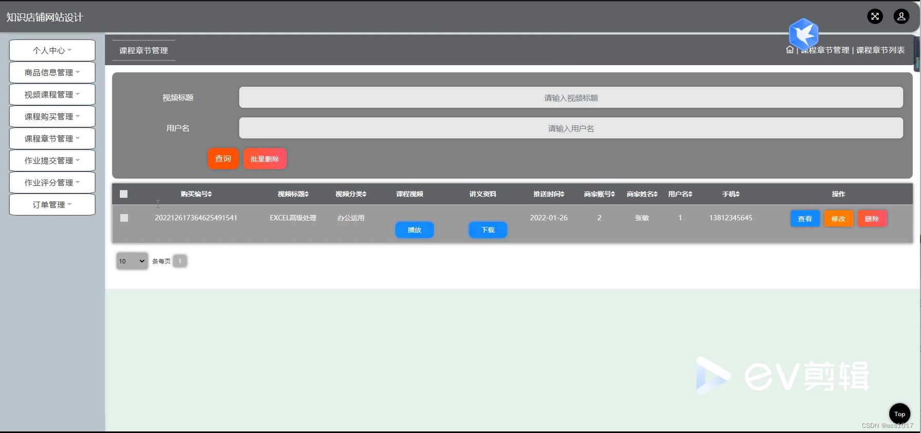Click the 课程章节列表 breadcrumb link
921x433 pixels.
(x=880, y=50)
